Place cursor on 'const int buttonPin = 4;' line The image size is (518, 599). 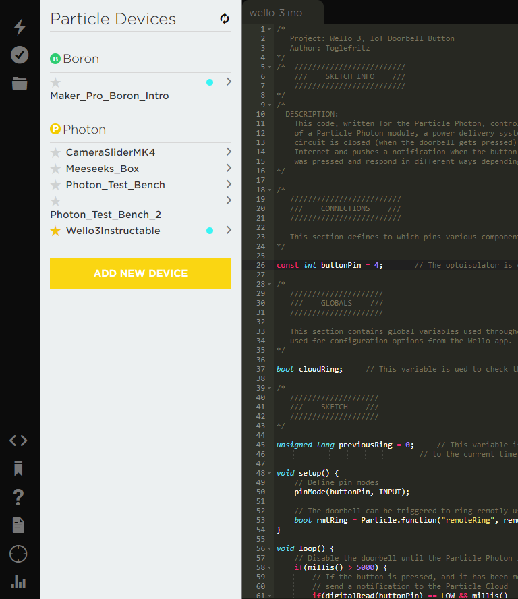pyautogui.click(x=329, y=265)
